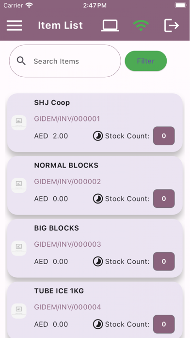Tap the SHJ Coop stock count box
Viewport: 190px width, 338px height.
(x=164, y=136)
